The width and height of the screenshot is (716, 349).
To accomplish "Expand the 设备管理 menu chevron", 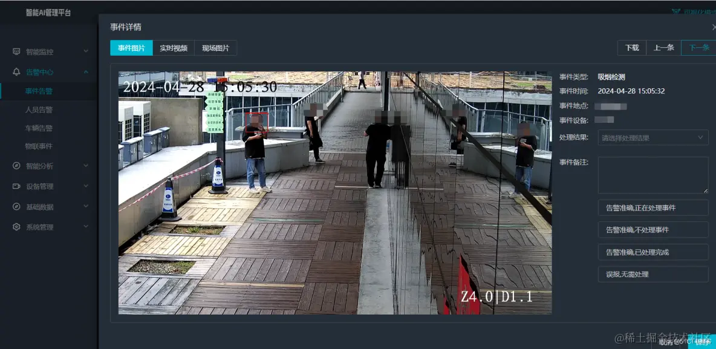I will tap(86, 186).
